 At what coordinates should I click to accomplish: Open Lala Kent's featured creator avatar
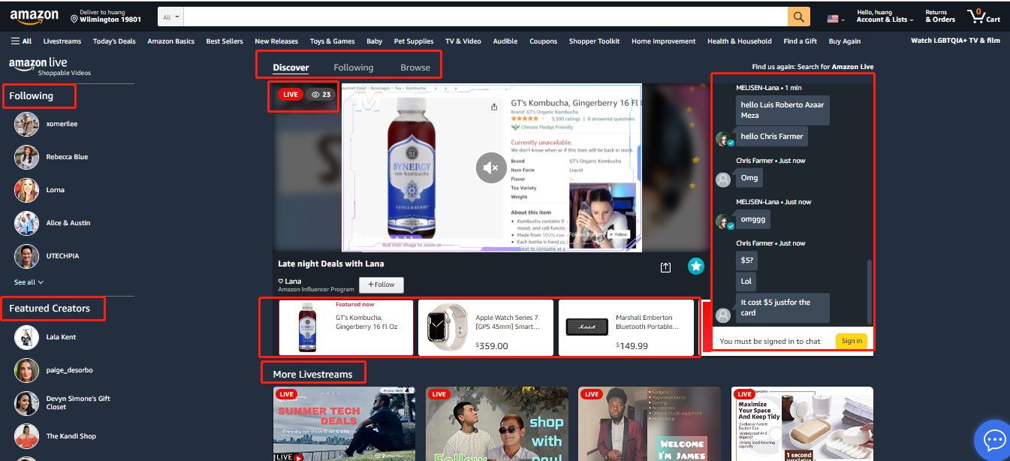point(26,337)
